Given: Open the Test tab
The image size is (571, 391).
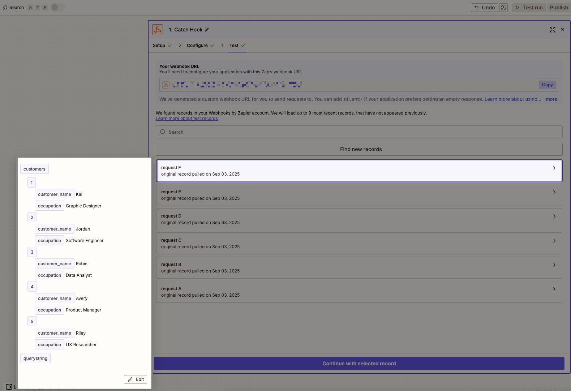Looking at the screenshot, I should 234,46.
